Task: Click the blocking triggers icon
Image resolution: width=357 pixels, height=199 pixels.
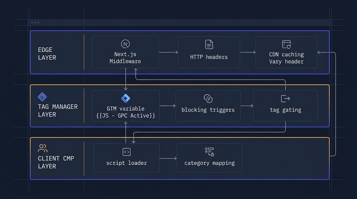Action: (208, 98)
